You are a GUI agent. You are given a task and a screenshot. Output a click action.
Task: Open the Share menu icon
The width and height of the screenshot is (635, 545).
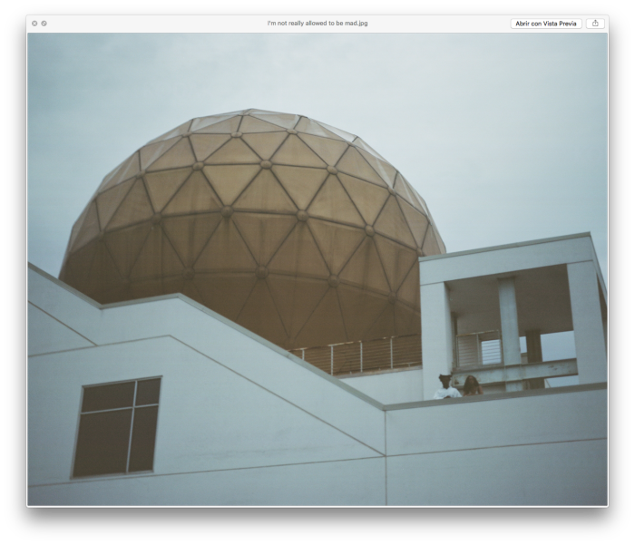coord(595,24)
